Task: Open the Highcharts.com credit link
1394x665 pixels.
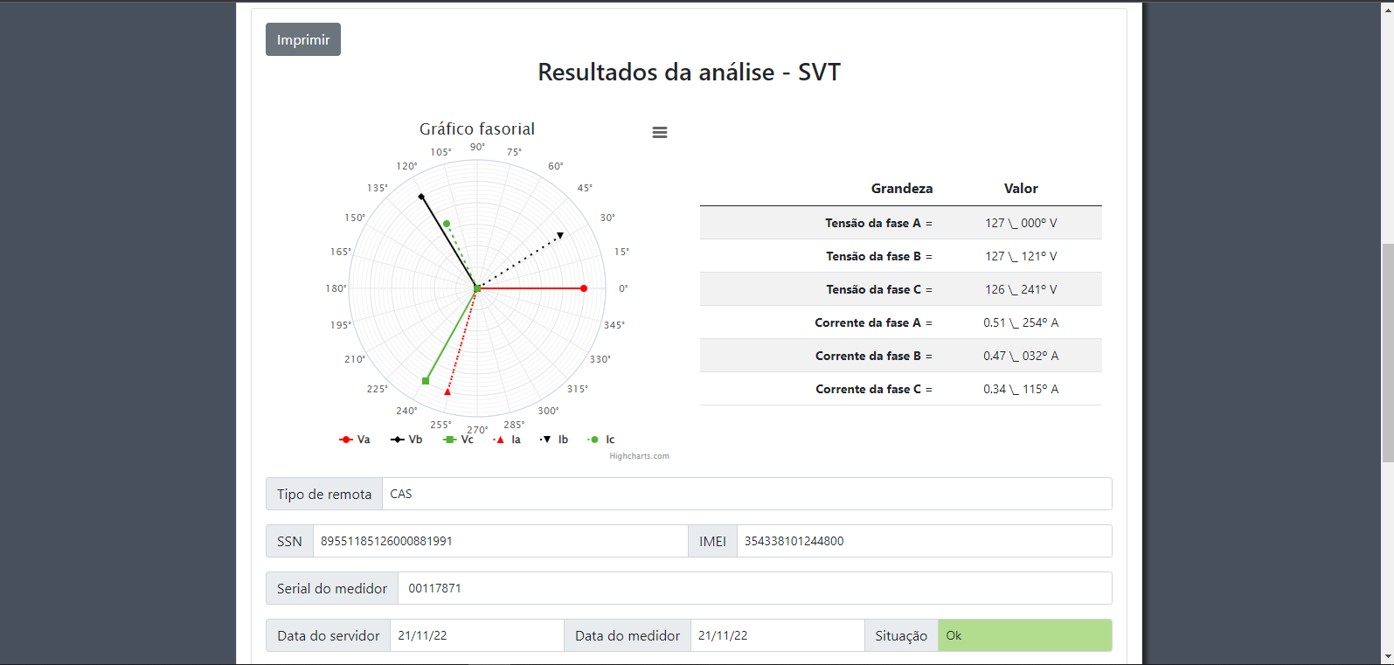Action: click(x=639, y=456)
